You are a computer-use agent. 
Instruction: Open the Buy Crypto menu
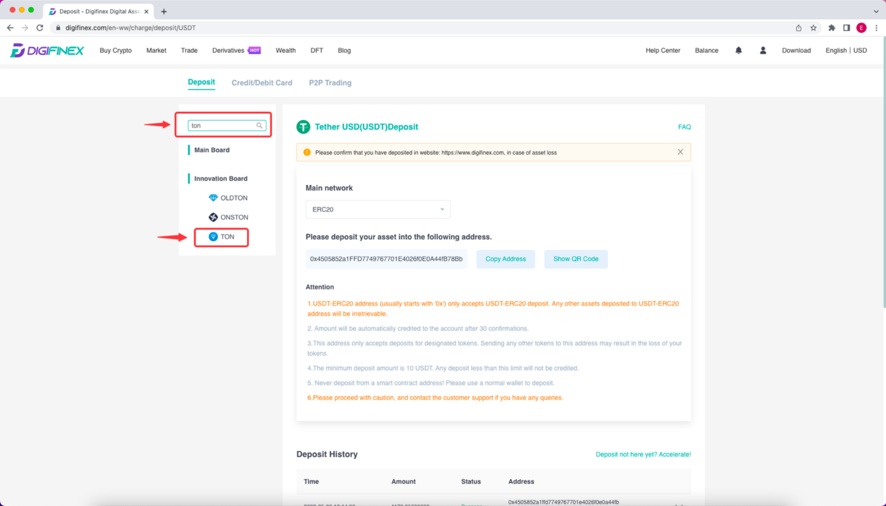coord(115,51)
